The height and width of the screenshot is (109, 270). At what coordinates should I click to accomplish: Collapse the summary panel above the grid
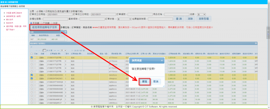point(66,32)
